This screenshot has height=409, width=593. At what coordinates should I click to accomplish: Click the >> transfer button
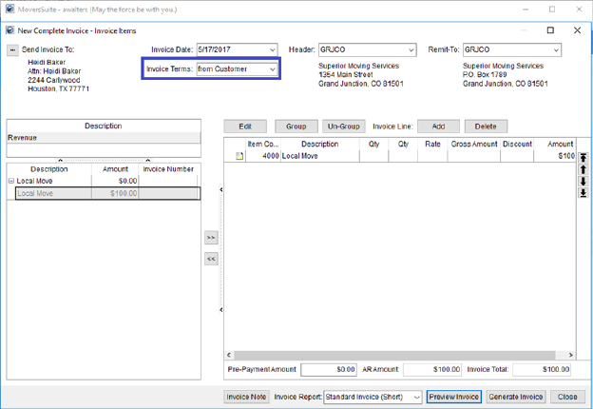[x=211, y=238]
